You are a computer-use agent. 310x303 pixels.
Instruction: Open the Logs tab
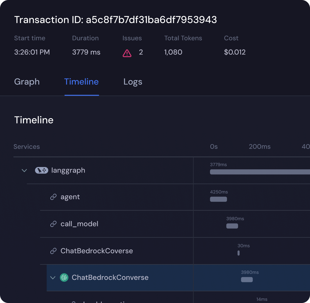click(133, 82)
